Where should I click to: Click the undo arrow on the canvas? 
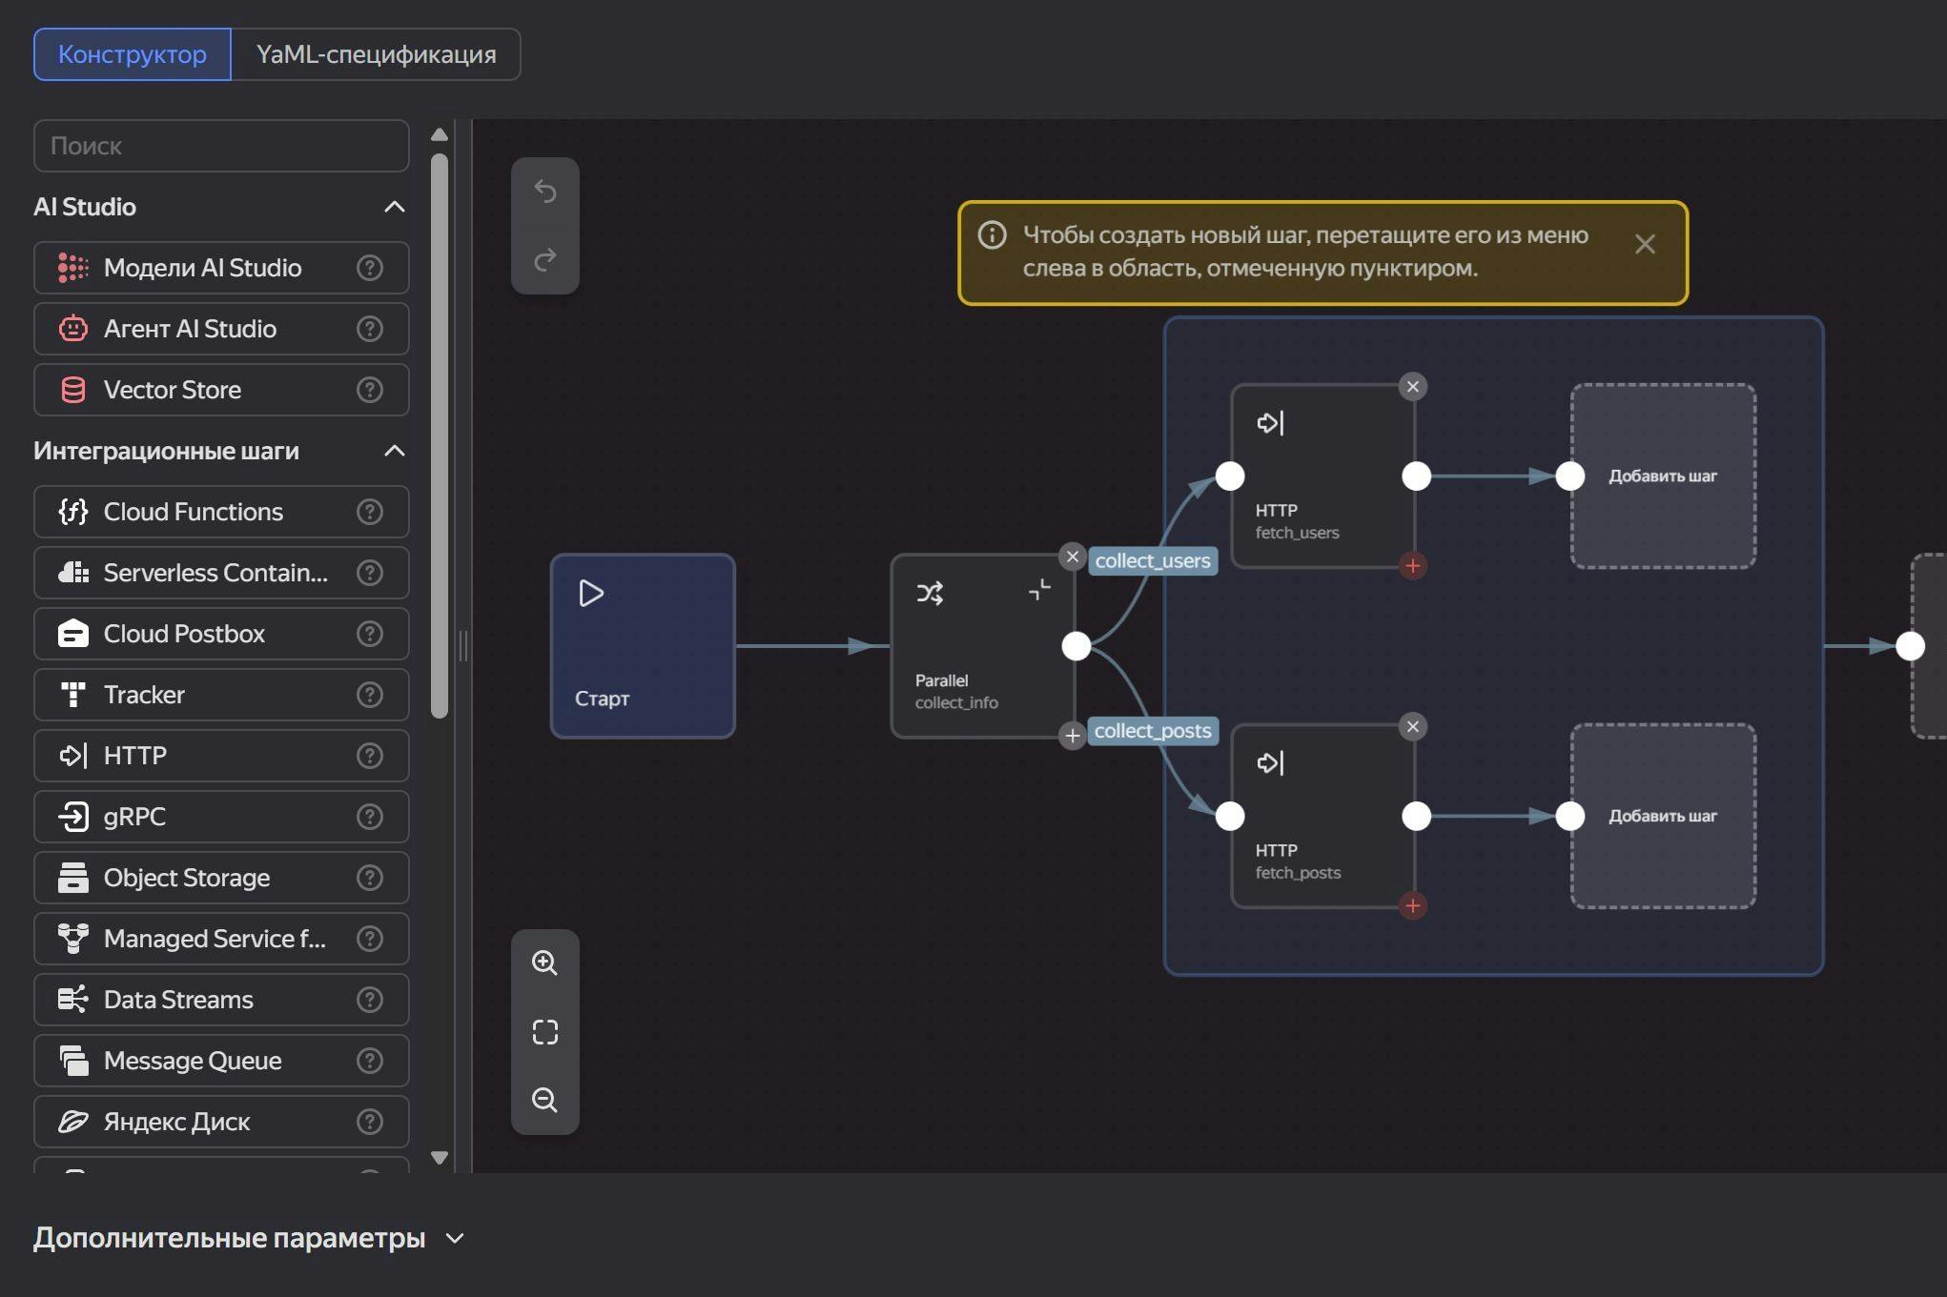544,192
